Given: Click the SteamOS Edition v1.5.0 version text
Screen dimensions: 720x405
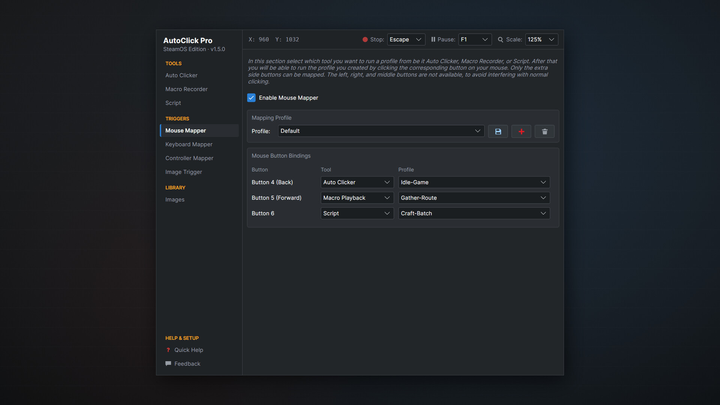Looking at the screenshot, I should tap(194, 49).
